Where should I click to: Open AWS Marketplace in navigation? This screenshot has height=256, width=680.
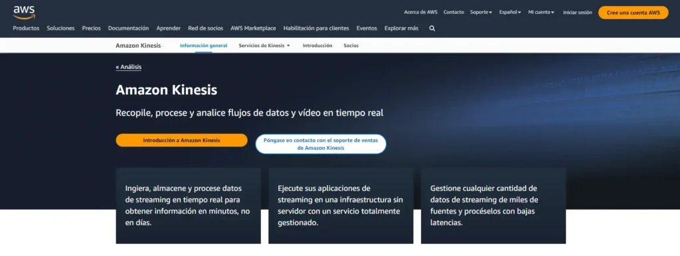(253, 28)
